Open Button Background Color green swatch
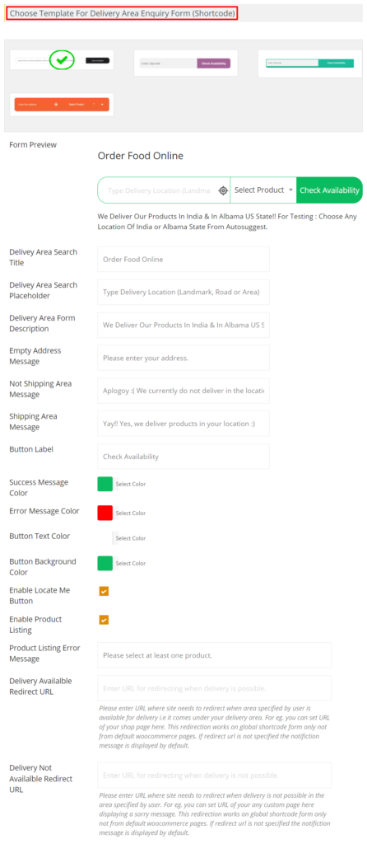The image size is (367, 844). click(x=105, y=563)
